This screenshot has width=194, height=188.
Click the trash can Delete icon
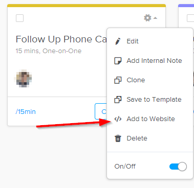(x=118, y=138)
